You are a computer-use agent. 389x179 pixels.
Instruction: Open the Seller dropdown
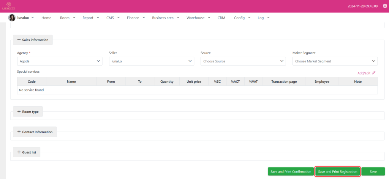click(151, 61)
